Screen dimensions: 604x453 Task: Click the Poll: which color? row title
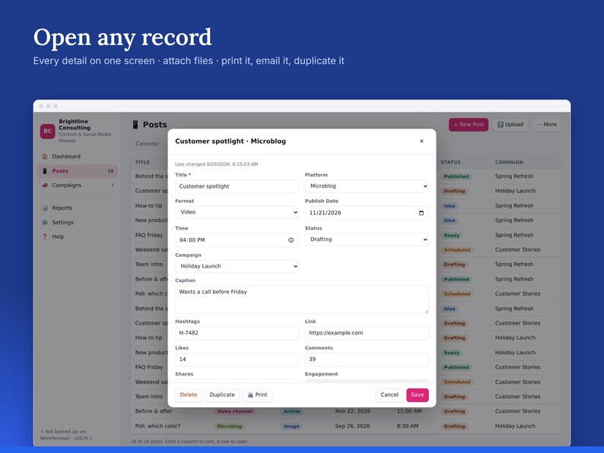pos(157,426)
